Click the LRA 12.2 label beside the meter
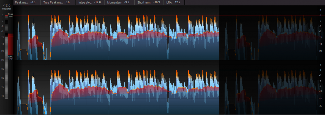Screen dimensions: 325x115 coord(10,58)
